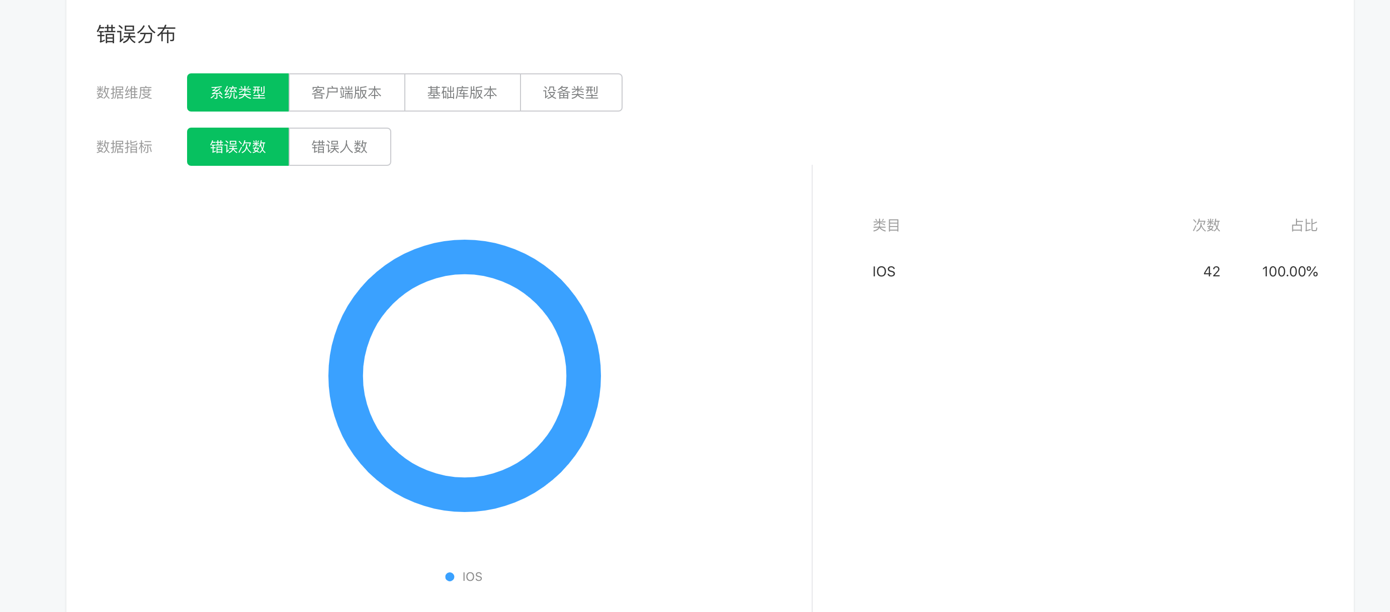Click the IOS legend label under chart
The image size is (1390, 612).
pos(472,576)
